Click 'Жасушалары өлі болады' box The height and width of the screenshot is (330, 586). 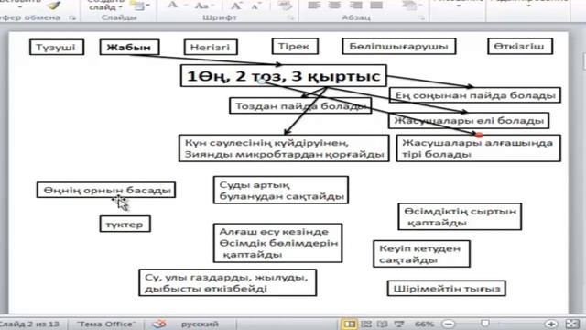click(x=469, y=120)
